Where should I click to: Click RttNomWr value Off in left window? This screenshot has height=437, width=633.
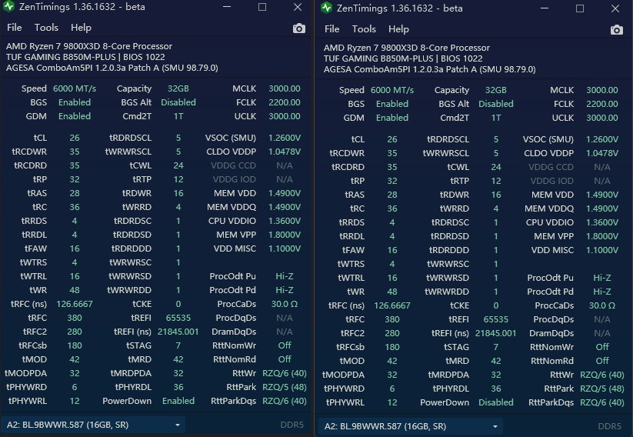[285, 345]
